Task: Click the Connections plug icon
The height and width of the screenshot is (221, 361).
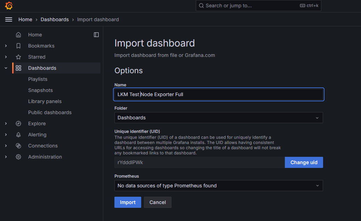Action: pos(18,146)
